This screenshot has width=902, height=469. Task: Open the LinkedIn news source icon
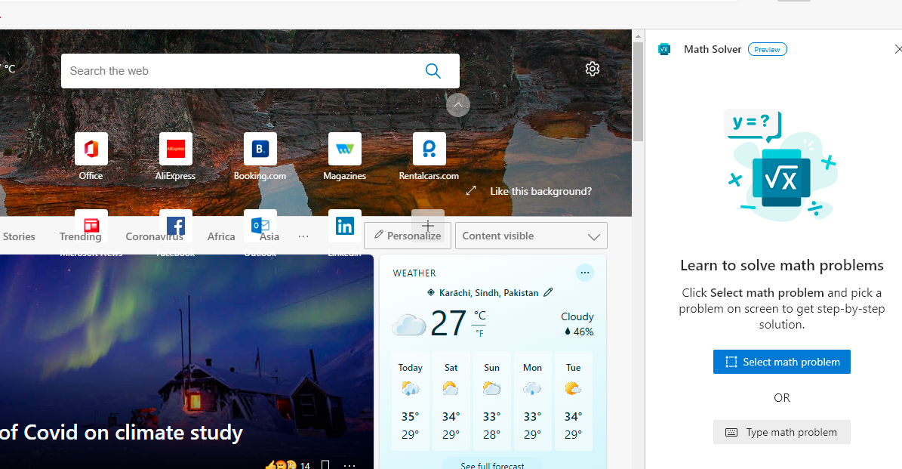(344, 225)
